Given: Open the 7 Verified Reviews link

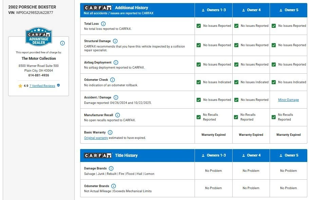Looking at the screenshot, I should 42,86.
